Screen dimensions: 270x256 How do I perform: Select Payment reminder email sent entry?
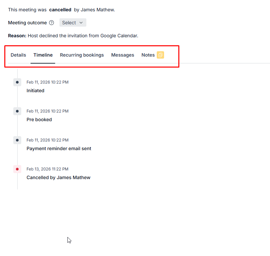(x=59, y=148)
